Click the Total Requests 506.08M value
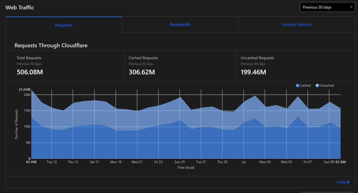The image size is (358, 193). (x=30, y=72)
